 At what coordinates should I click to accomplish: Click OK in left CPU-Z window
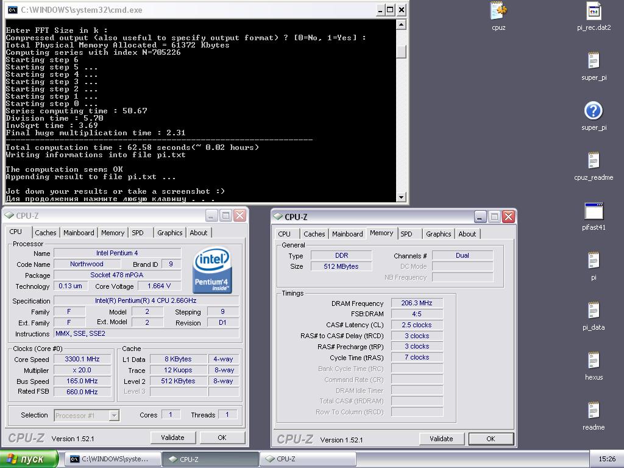(x=222, y=438)
